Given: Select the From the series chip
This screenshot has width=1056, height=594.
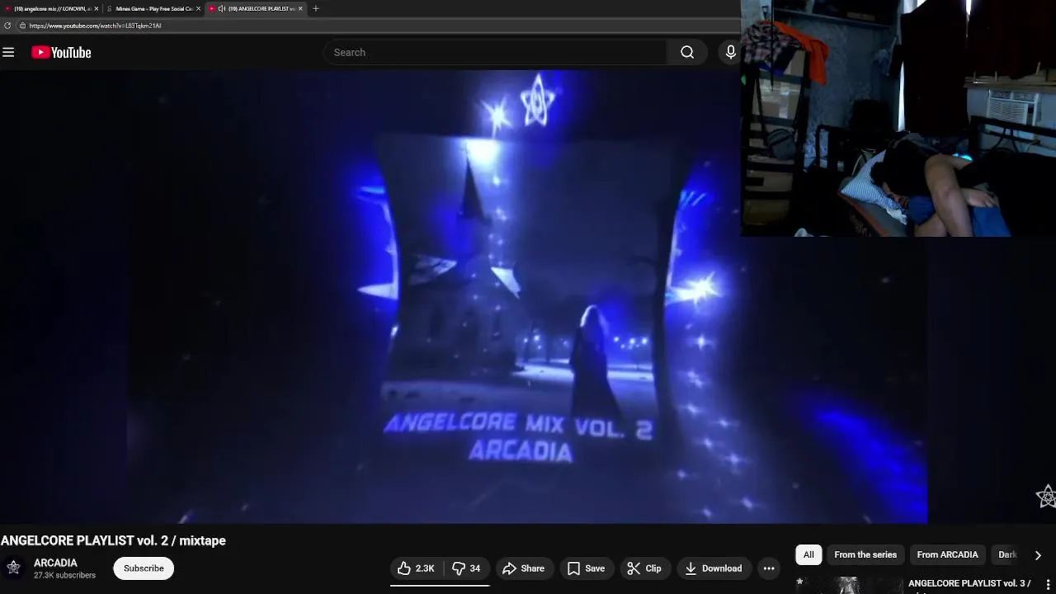Looking at the screenshot, I should [865, 554].
